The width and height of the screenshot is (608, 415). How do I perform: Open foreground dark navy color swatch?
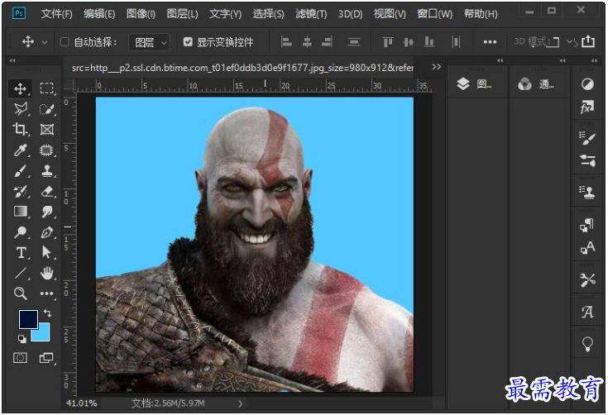click(x=28, y=319)
